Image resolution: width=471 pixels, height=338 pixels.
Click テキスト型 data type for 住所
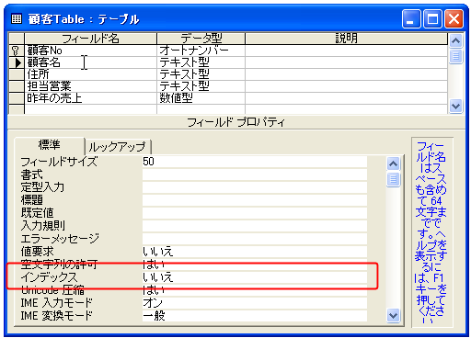tap(201, 74)
